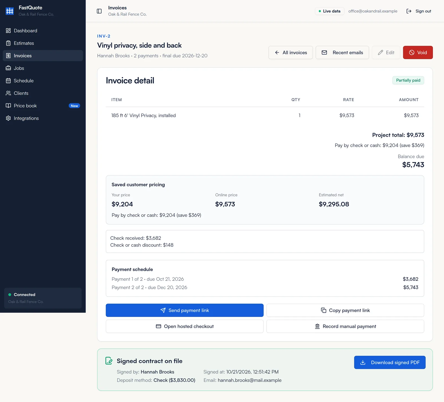Viewport: 444px width, 402px height.
Task: Download signed PDF
Action: click(390, 363)
